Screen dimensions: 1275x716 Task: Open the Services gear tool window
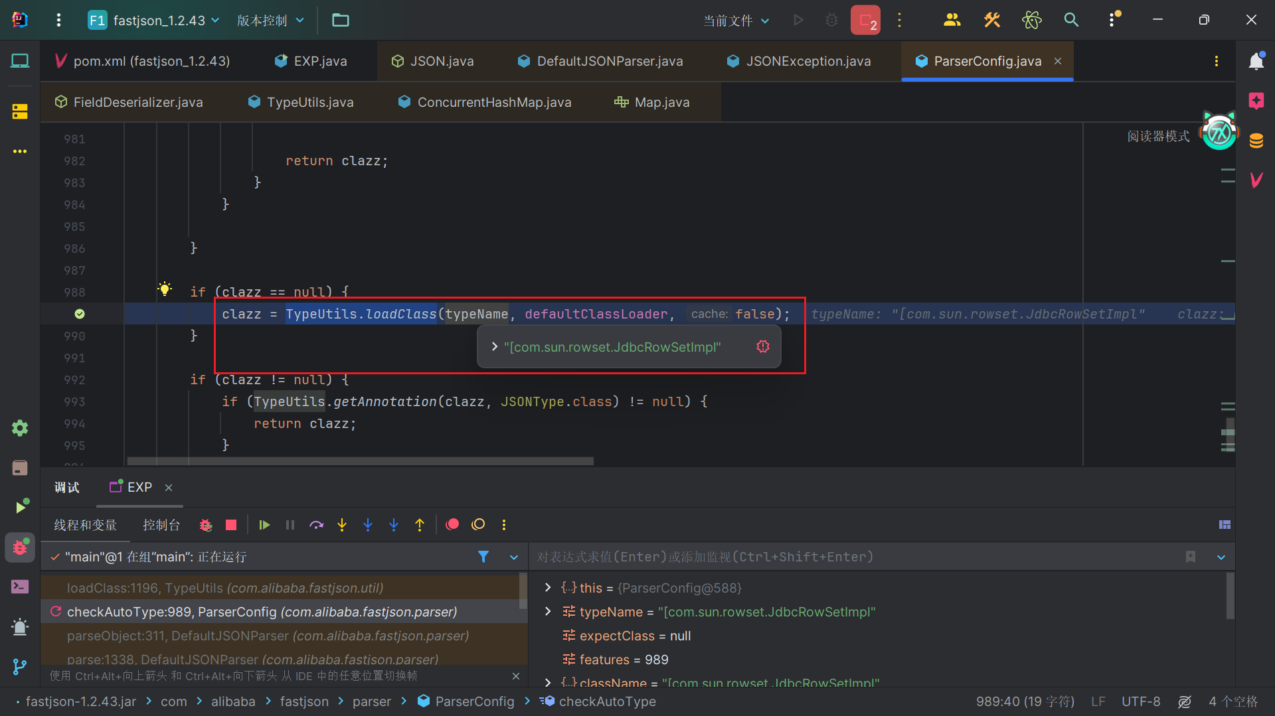pos(20,428)
